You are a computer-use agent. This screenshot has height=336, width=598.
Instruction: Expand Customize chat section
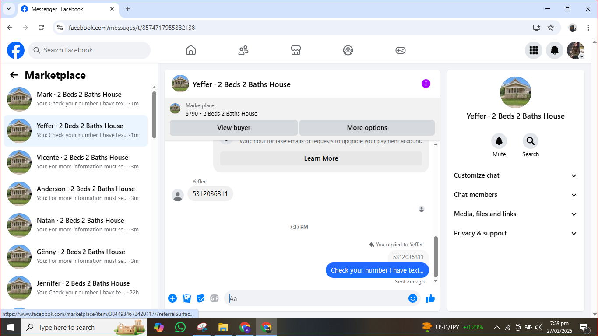pyautogui.click(x=515, y=175)
